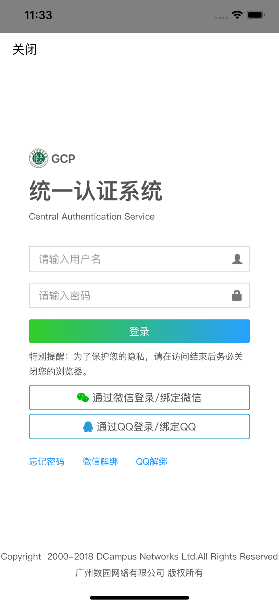Focus the 请输入用户名 username field
Viewport: 279px width, 605px height.
(x=139, y=259)
